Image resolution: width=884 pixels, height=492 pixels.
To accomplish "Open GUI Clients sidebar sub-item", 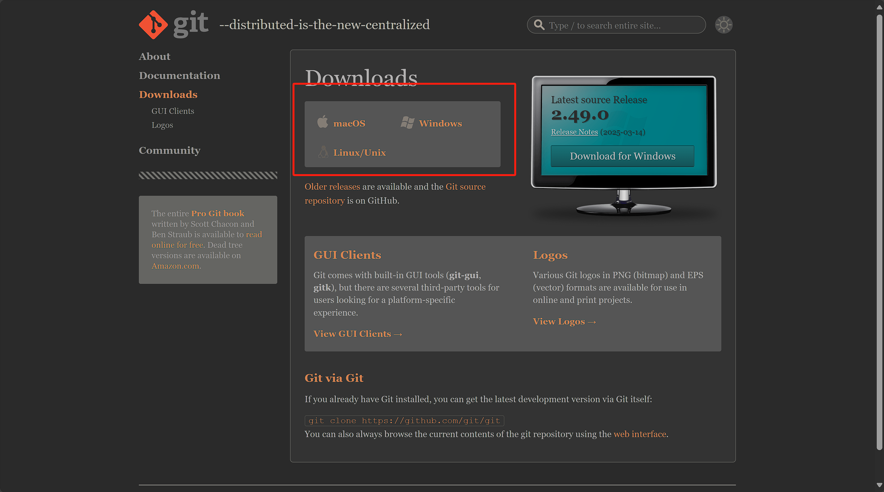I will [172, 111].
